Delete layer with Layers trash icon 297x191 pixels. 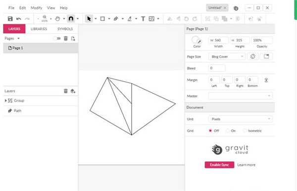click(66, 91)
